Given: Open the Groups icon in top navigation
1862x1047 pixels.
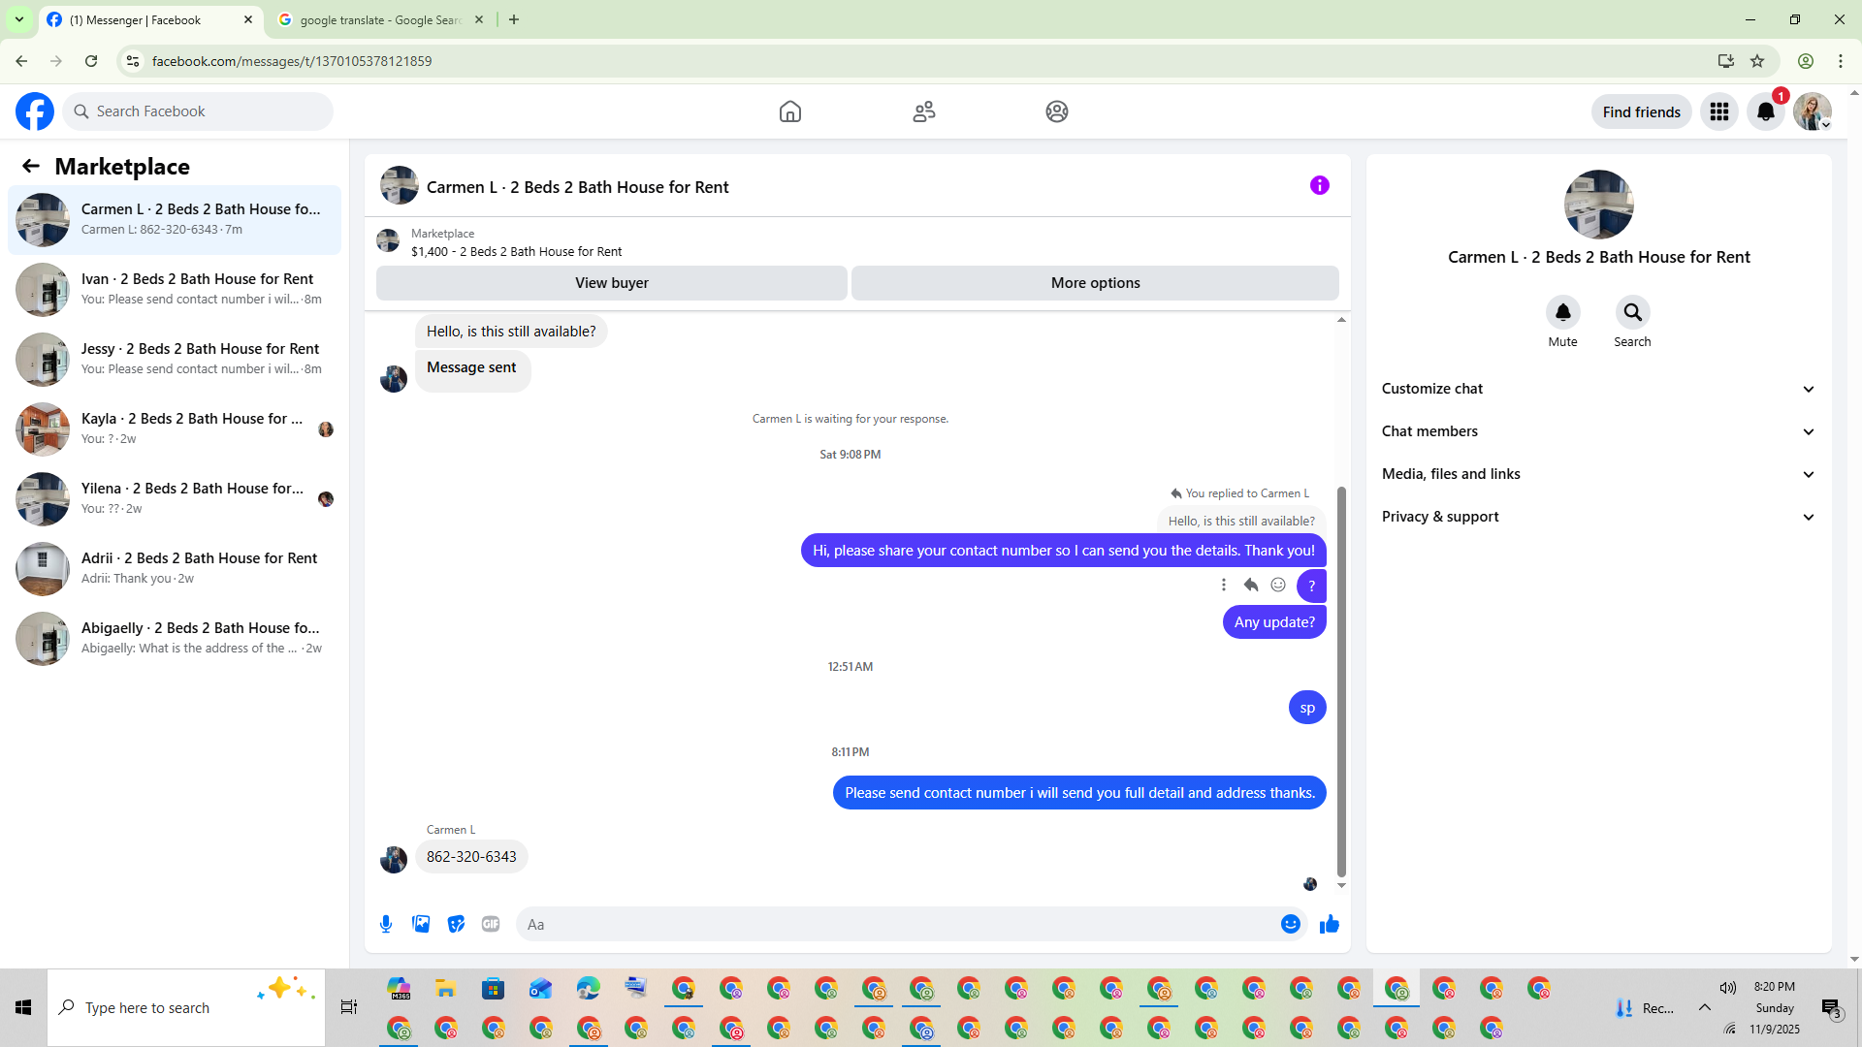Looking at the screenshot, I should (1057, 111).
